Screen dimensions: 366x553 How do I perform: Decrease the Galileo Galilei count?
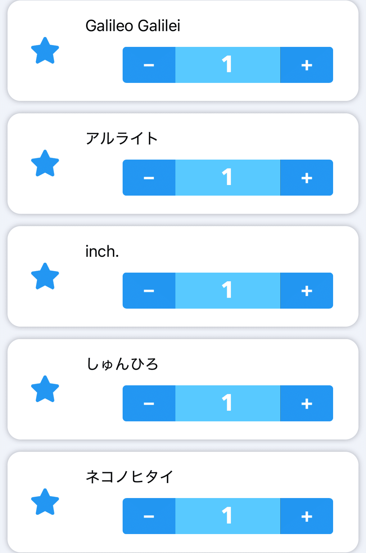(149, 65)
